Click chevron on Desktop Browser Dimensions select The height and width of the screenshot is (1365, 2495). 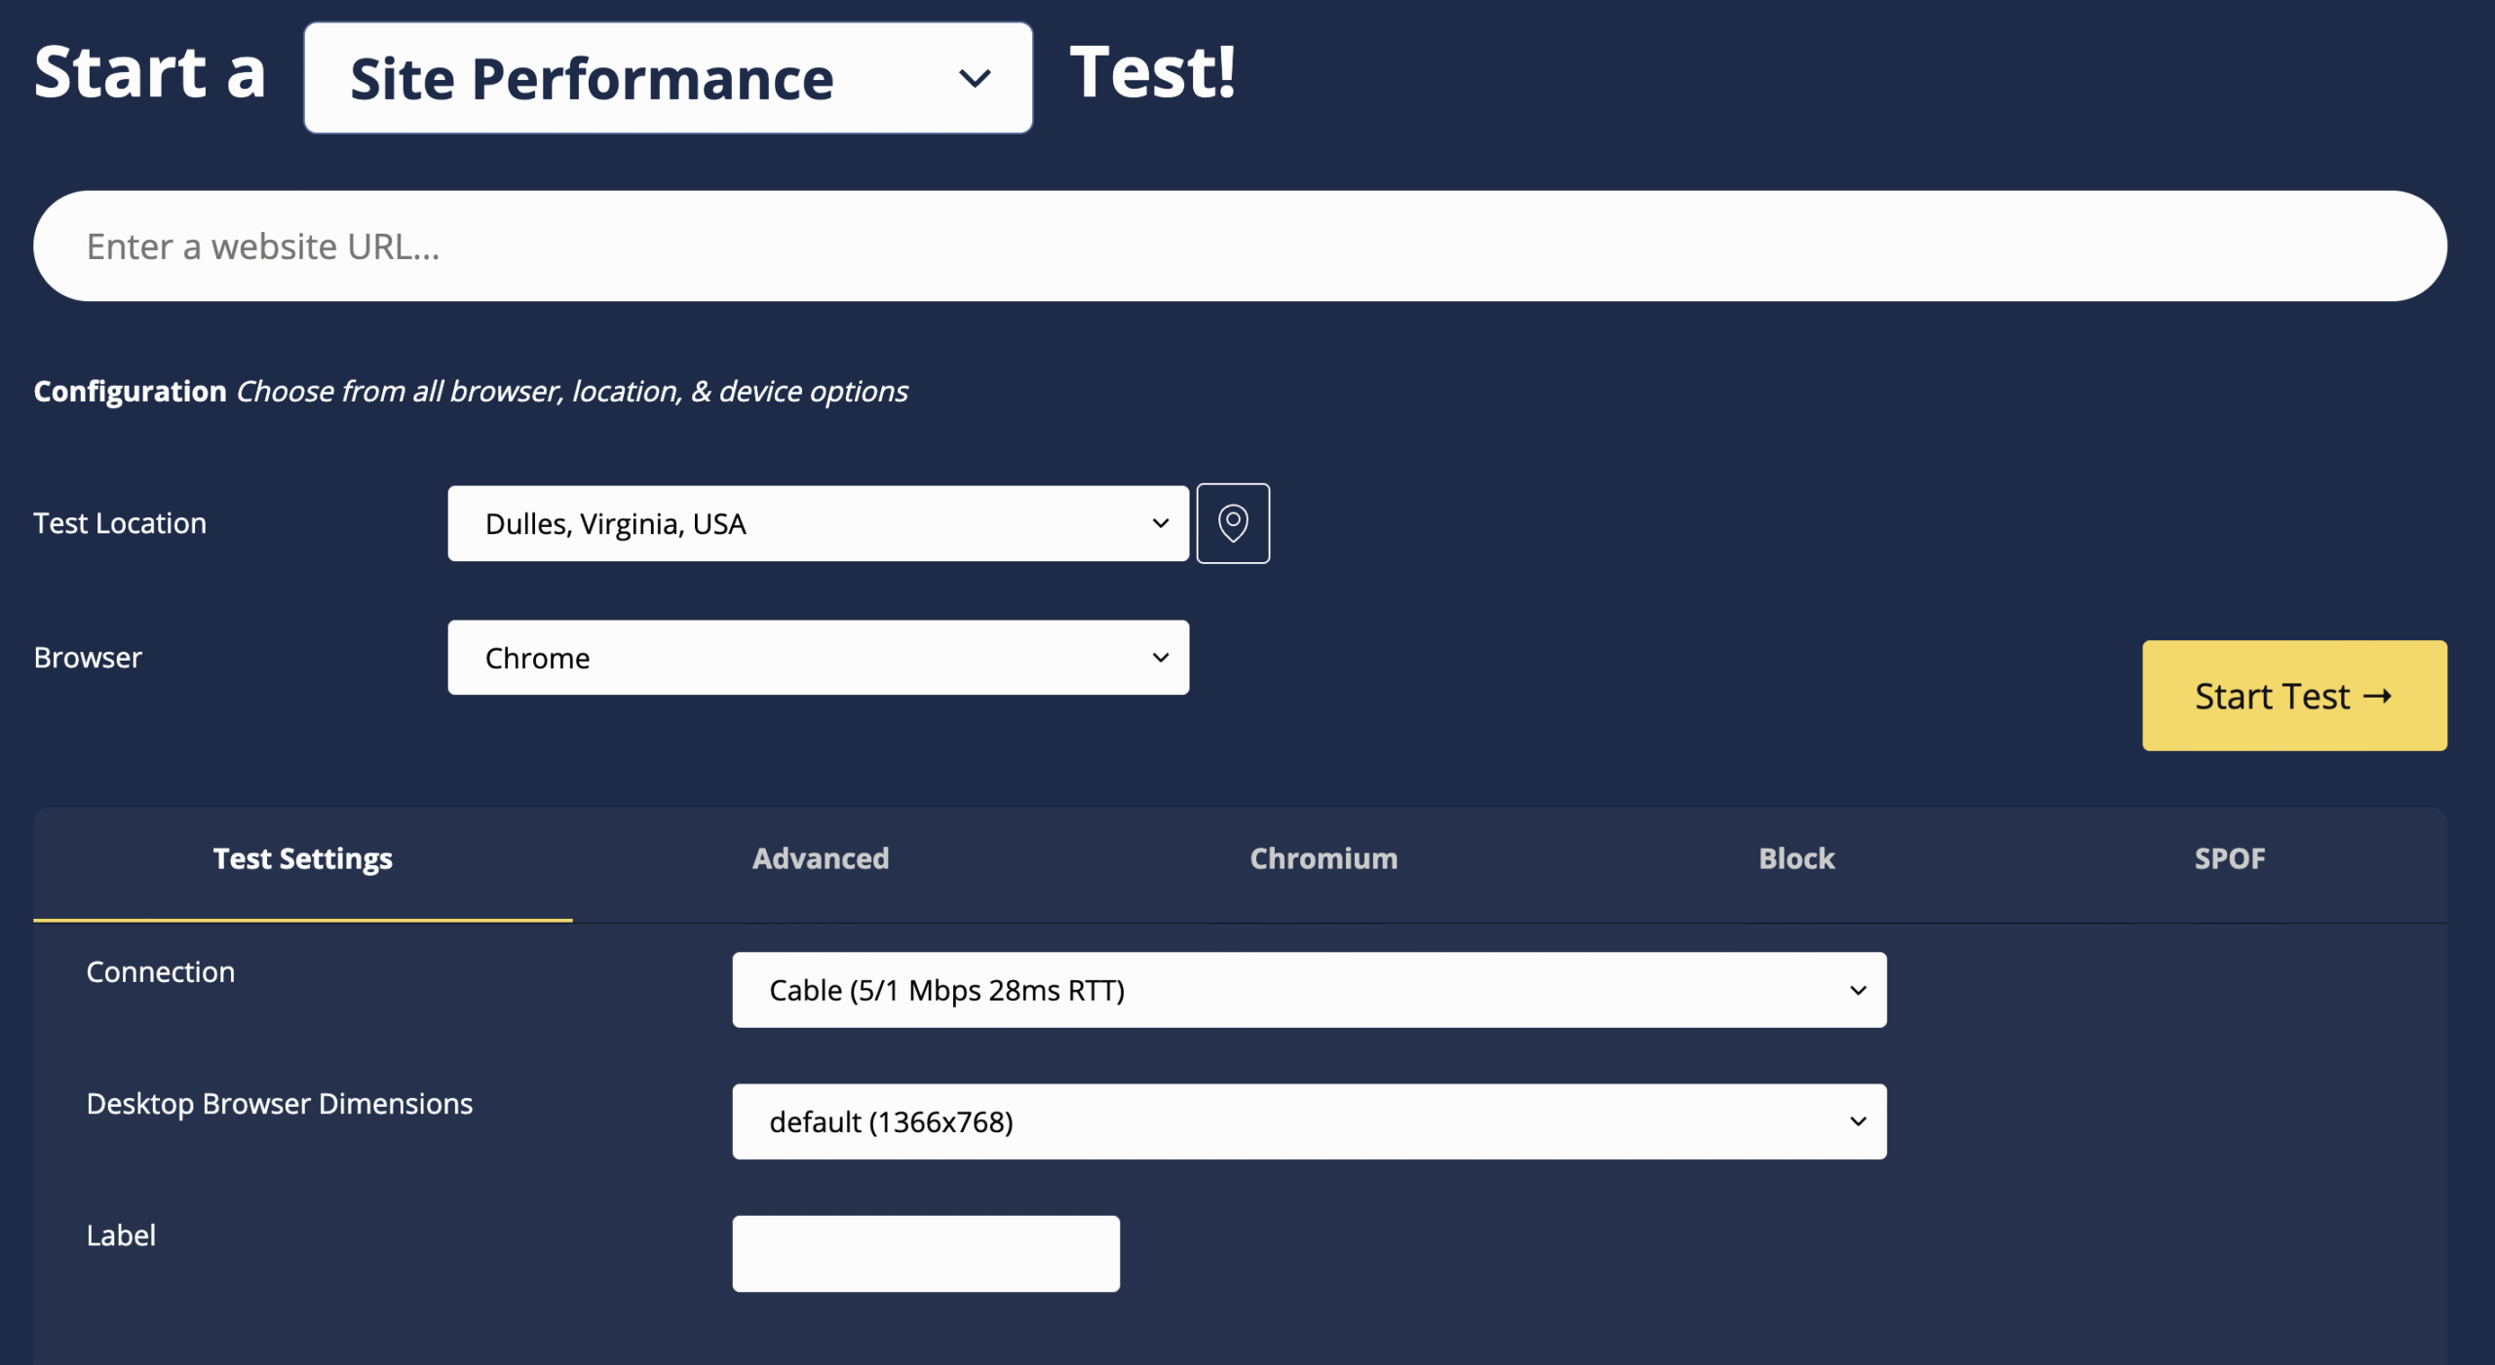pos(1858,1121)
